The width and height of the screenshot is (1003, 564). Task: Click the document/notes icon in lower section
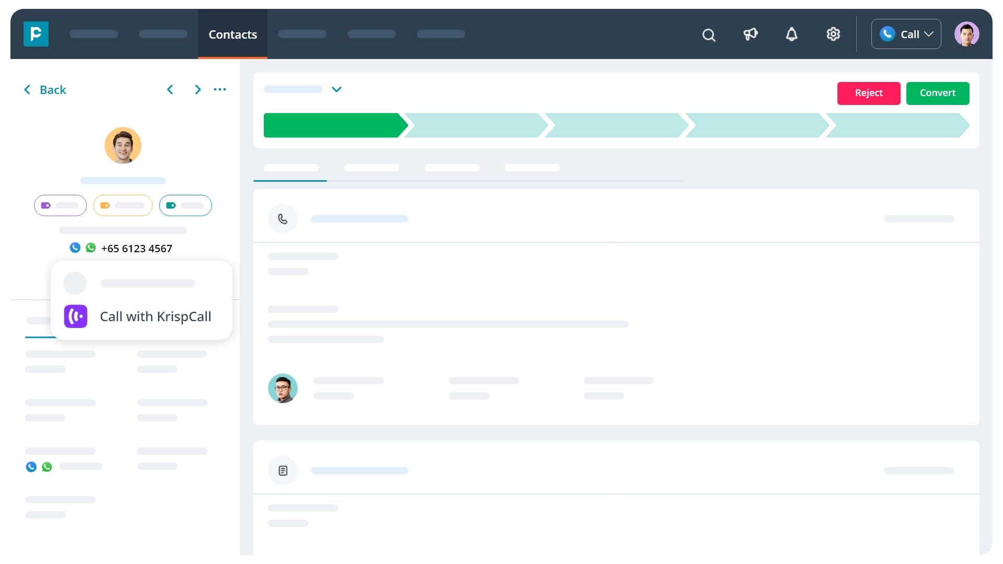coord(283,471)
